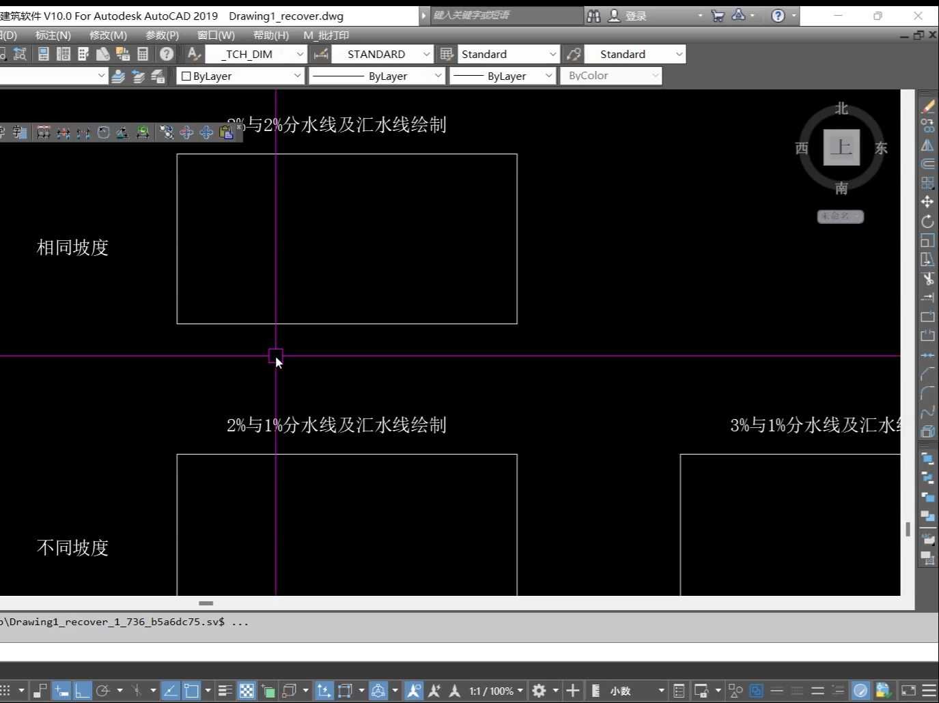Open the Text Style manager icon

pos(194,54)
